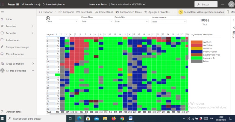
Task: Open Microsoft Word from taskbar
Action: pyautogui.click(x=131, y=118)
